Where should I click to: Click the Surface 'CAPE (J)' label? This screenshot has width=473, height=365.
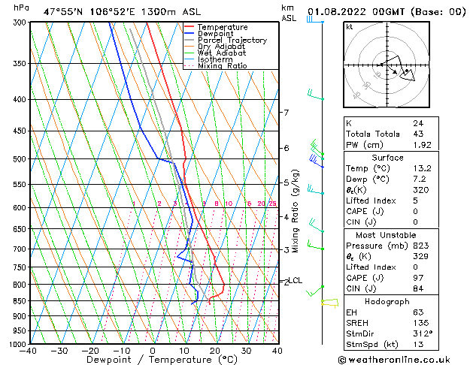(x=365, y=211)
